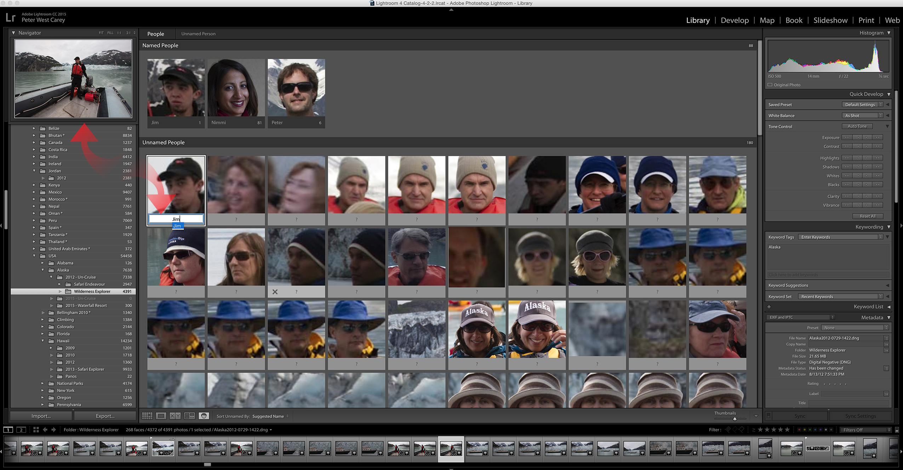
Task: Click the Export button
Action: point(105,416)
